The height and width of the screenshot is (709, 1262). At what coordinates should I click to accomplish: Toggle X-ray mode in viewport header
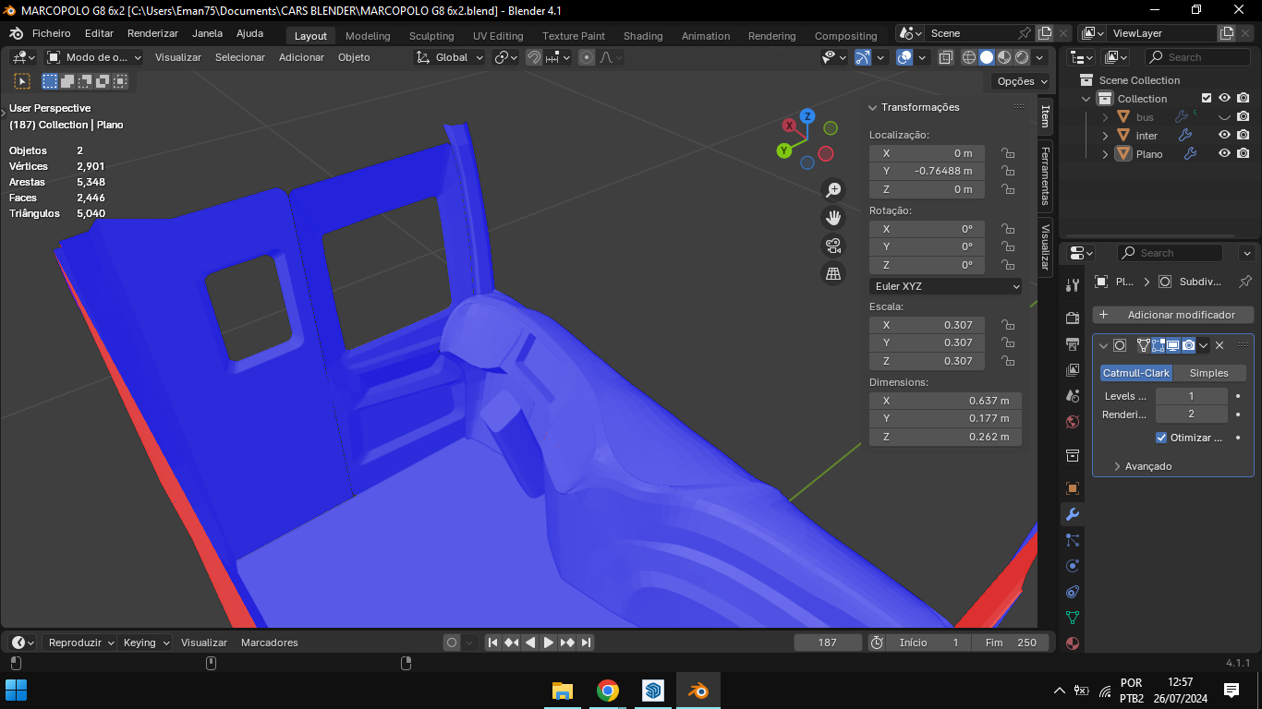coord(946,57)
